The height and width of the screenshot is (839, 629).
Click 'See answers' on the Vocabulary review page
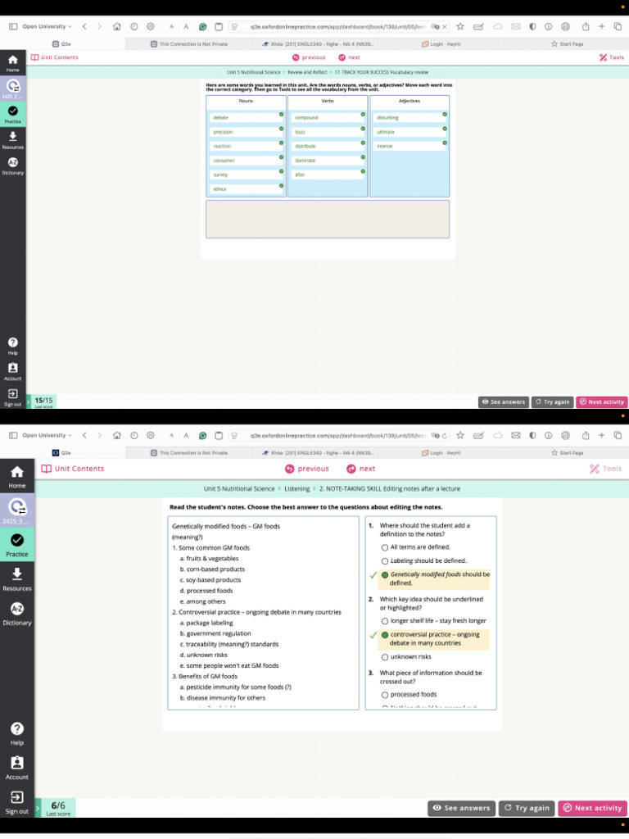pos(504,401)
